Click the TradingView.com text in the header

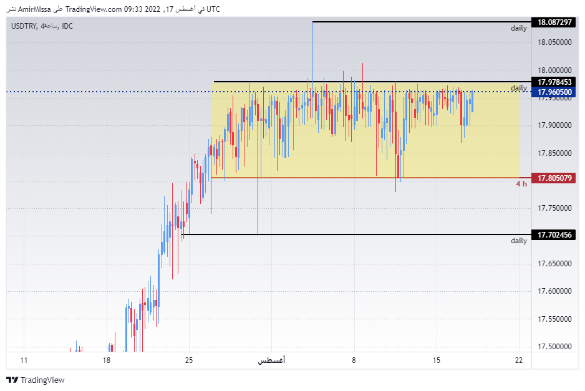tap(94, 9)
